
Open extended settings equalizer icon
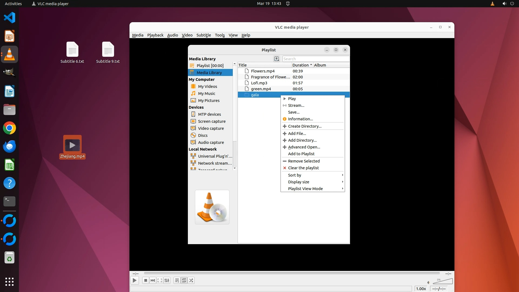[167, 280]
